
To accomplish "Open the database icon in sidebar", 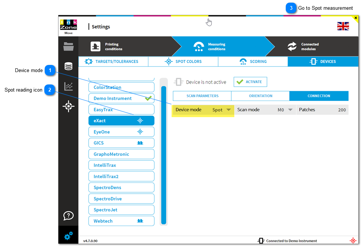I will click(68, 66).
